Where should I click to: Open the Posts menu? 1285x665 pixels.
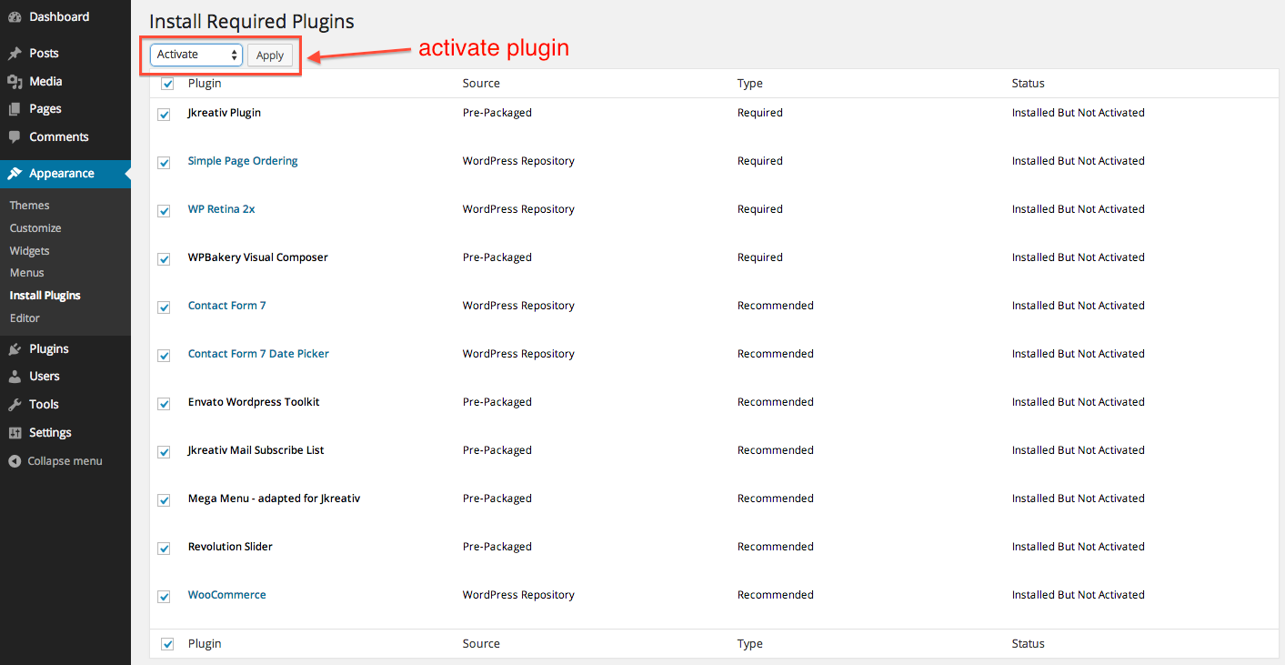[x=44, y=53]
